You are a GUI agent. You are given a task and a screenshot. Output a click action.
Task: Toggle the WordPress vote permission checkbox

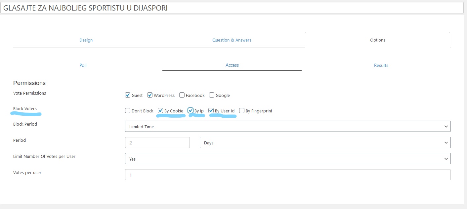click(150, 95)
